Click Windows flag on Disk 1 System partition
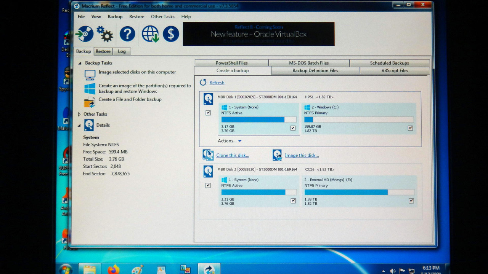This screenshot has width=488, height=274. (225, 107)
